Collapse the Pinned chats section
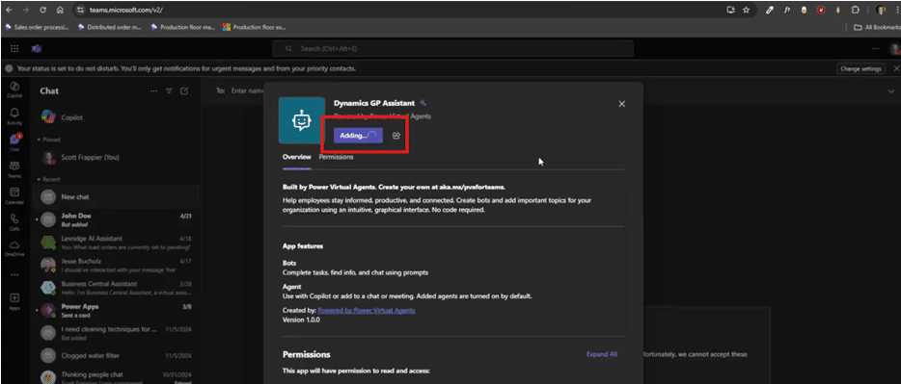The image size is (901, 384). [x=48, y=140]
